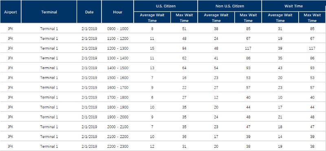The height and width of the screenshot is (151, 326).
Task: Click the Non U.S. Citizen group header
Action: pyautogui.click(x=230, y=6)
